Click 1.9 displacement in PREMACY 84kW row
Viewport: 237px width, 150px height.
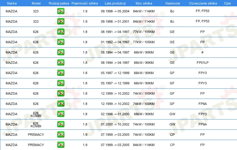click(85, 145)
